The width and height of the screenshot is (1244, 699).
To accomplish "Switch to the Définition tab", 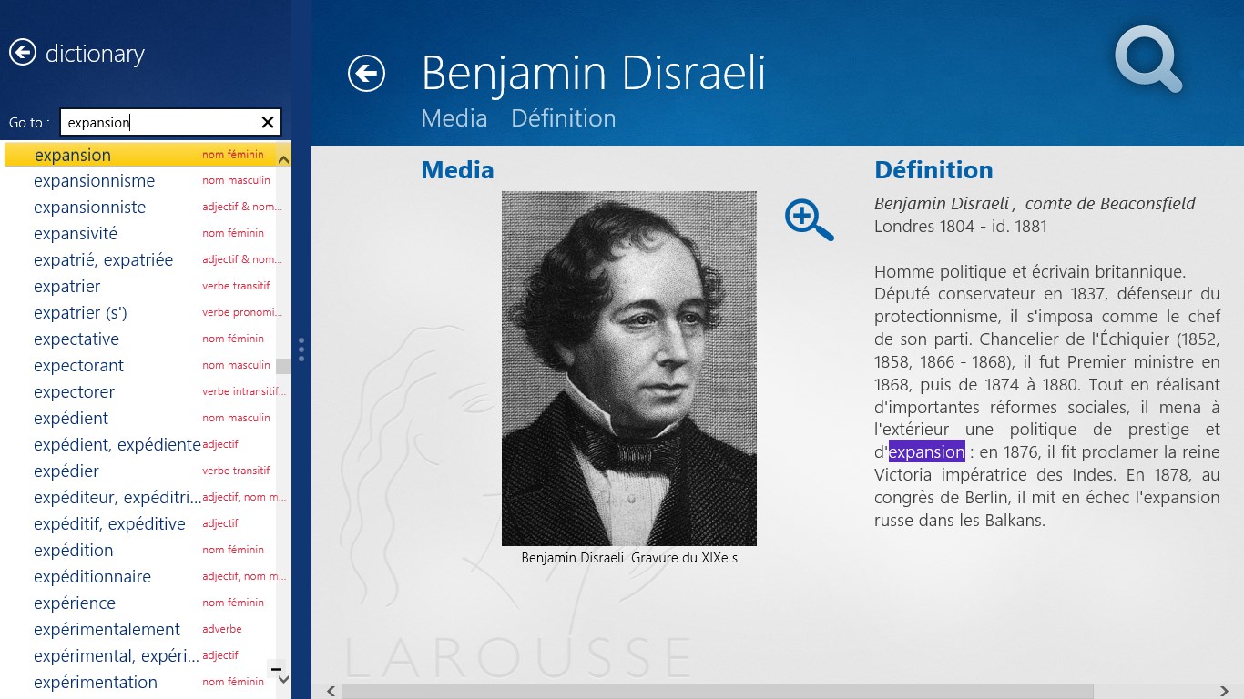I will point(563,118).
